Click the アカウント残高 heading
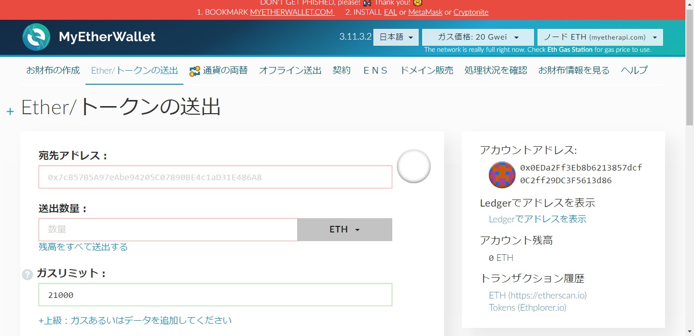The image size is (694, 336). pos(516,240)
